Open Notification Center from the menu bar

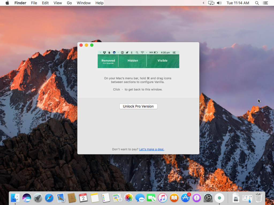click(265, 3)
